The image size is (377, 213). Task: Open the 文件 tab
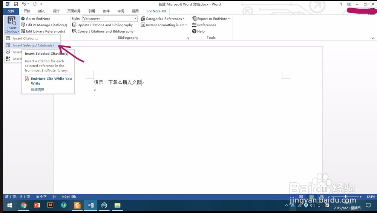[11, 11]
